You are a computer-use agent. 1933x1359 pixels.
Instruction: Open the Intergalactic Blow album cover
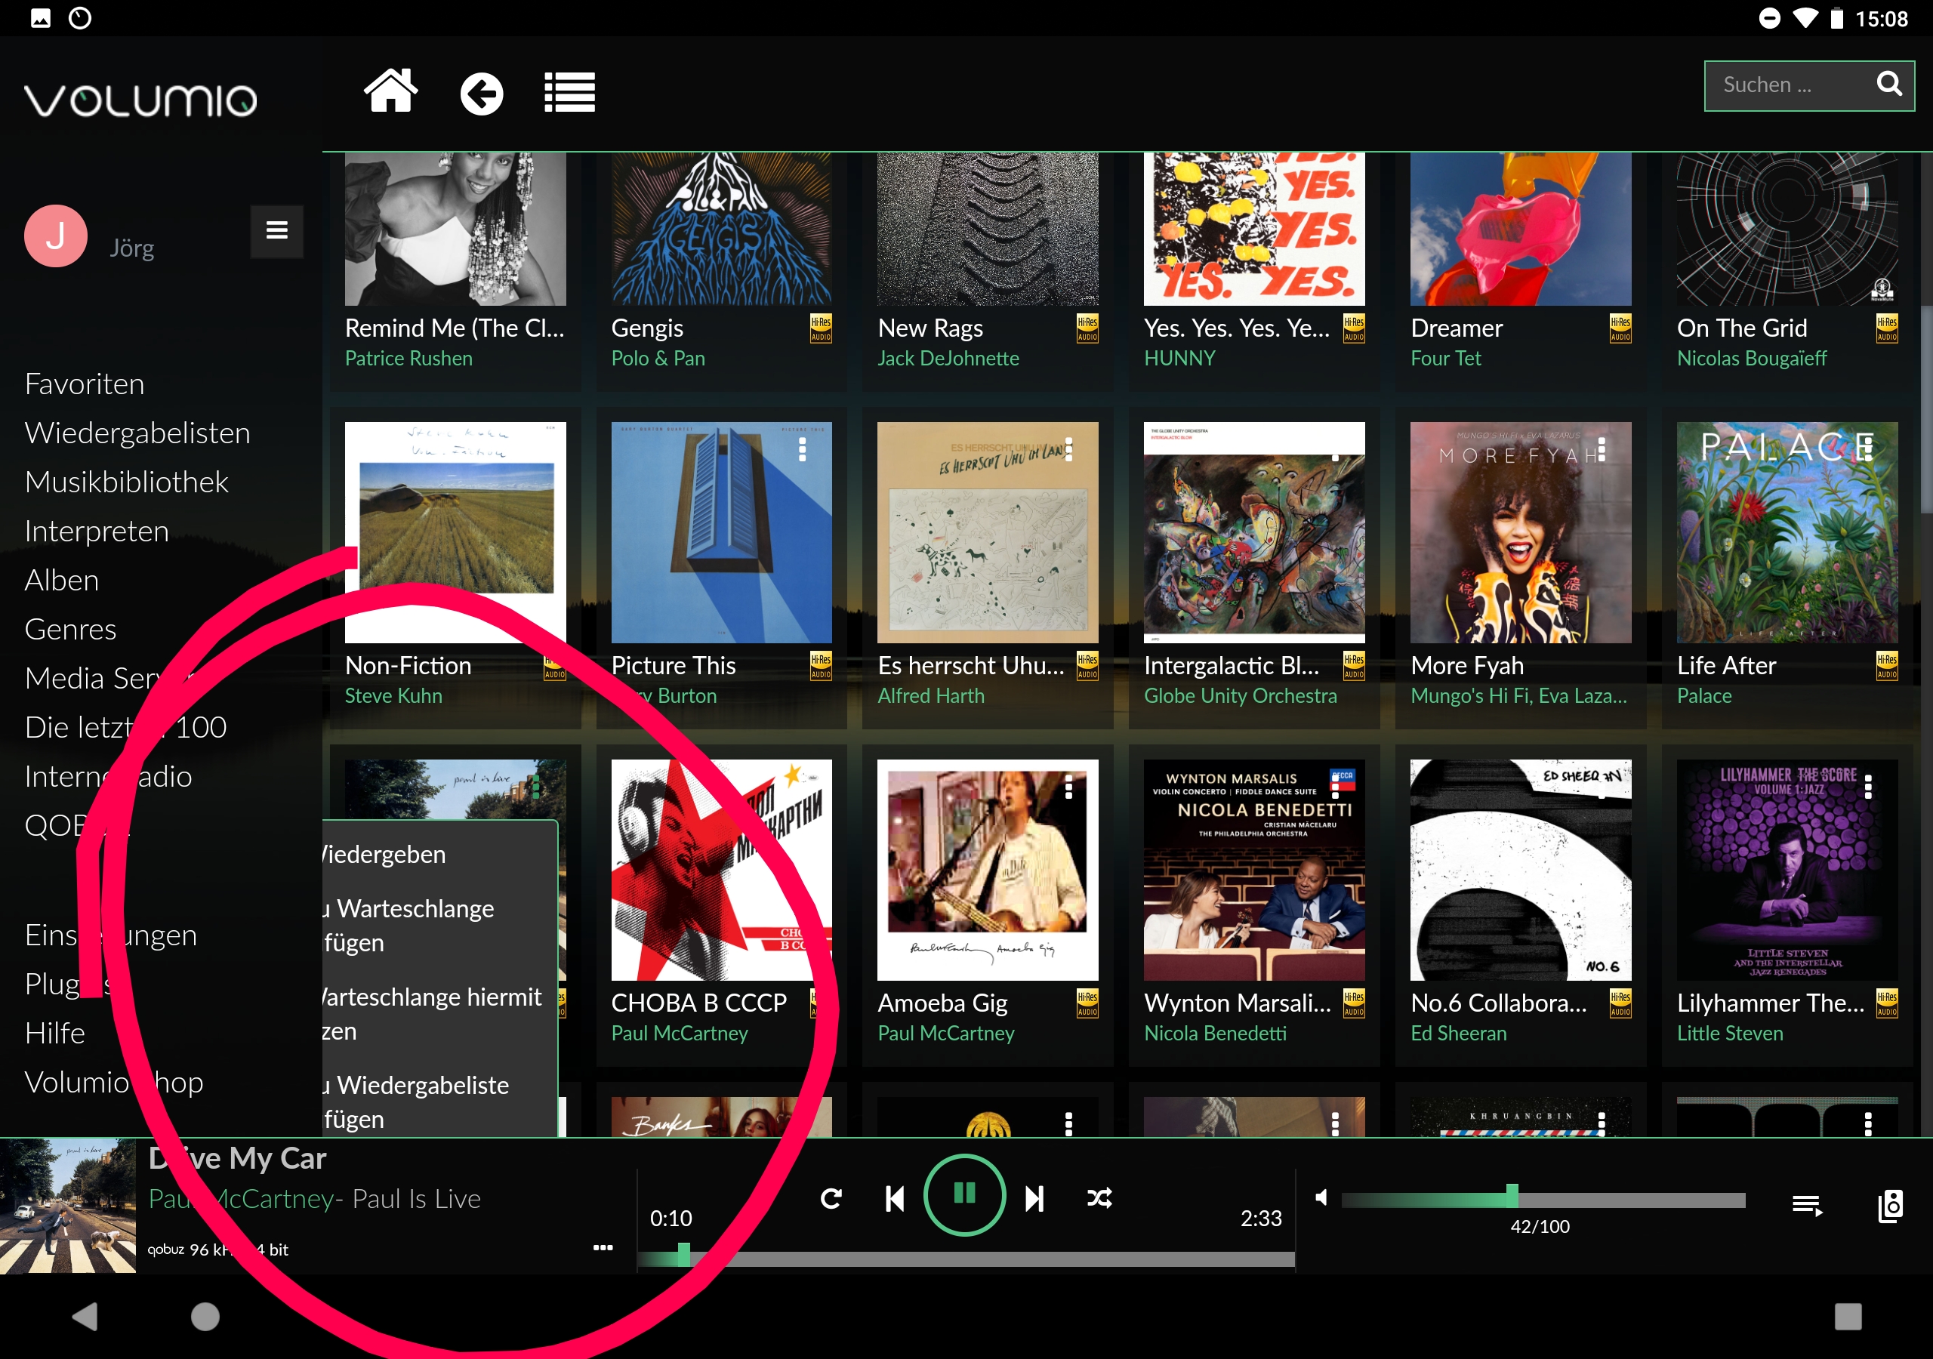[x=1253, y=532]
